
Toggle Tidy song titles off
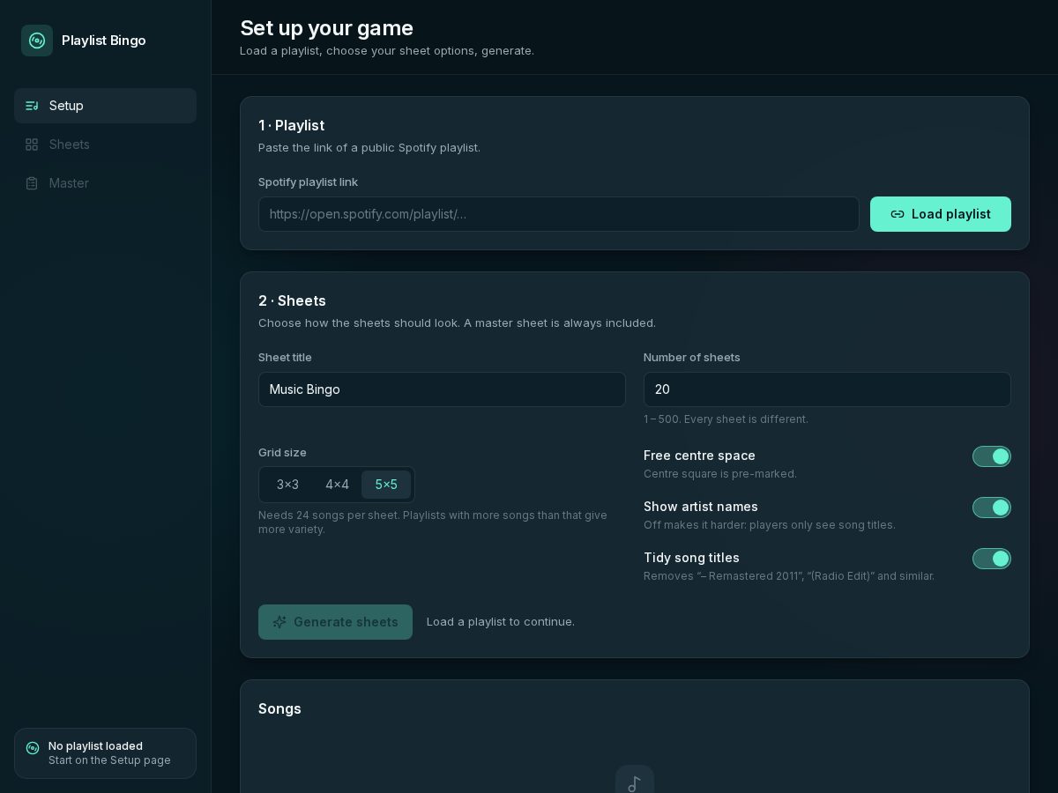(x=992, y=559)
